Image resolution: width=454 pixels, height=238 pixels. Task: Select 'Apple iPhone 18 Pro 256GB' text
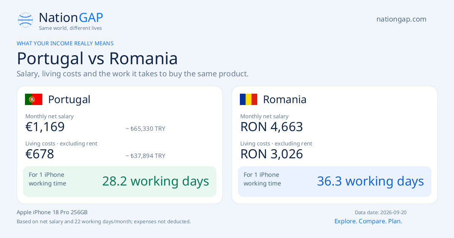[52, 212]
